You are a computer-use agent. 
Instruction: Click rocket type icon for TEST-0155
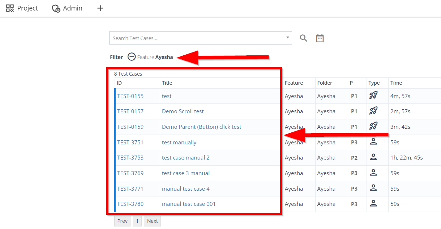click(373, 96)
